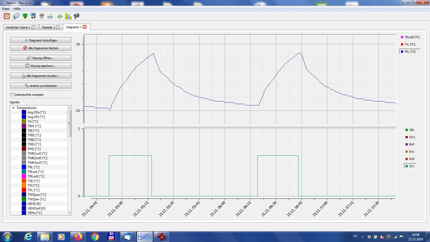Click the magenta TRLsoll color swatch in signal list

click(24, 176)
